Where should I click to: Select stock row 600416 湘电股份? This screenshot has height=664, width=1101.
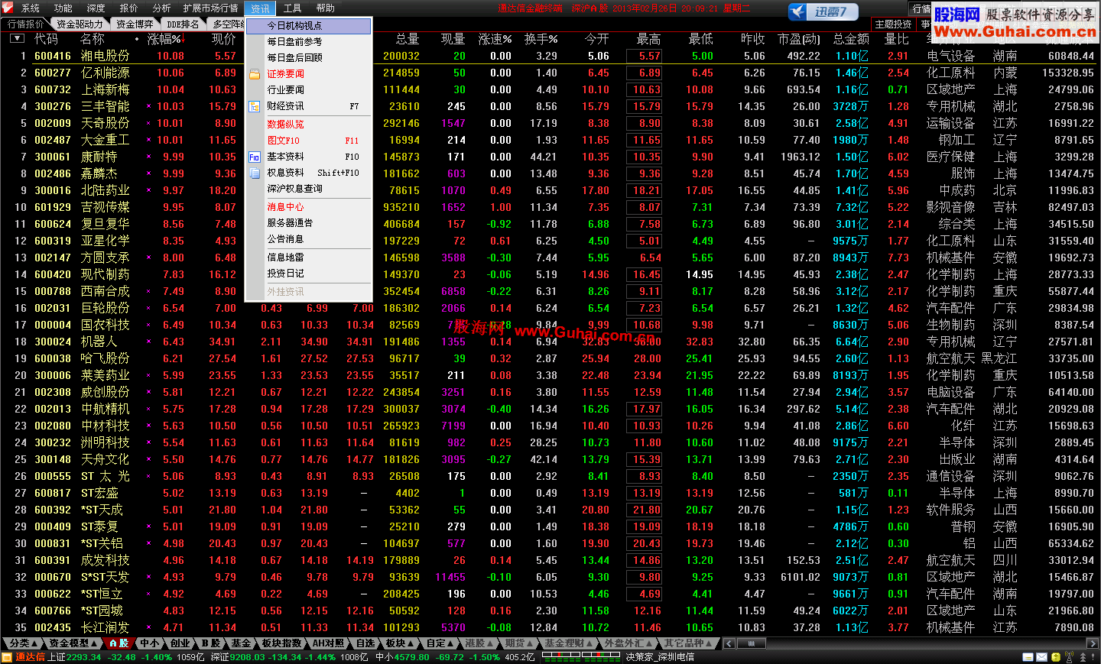[550, 56]
